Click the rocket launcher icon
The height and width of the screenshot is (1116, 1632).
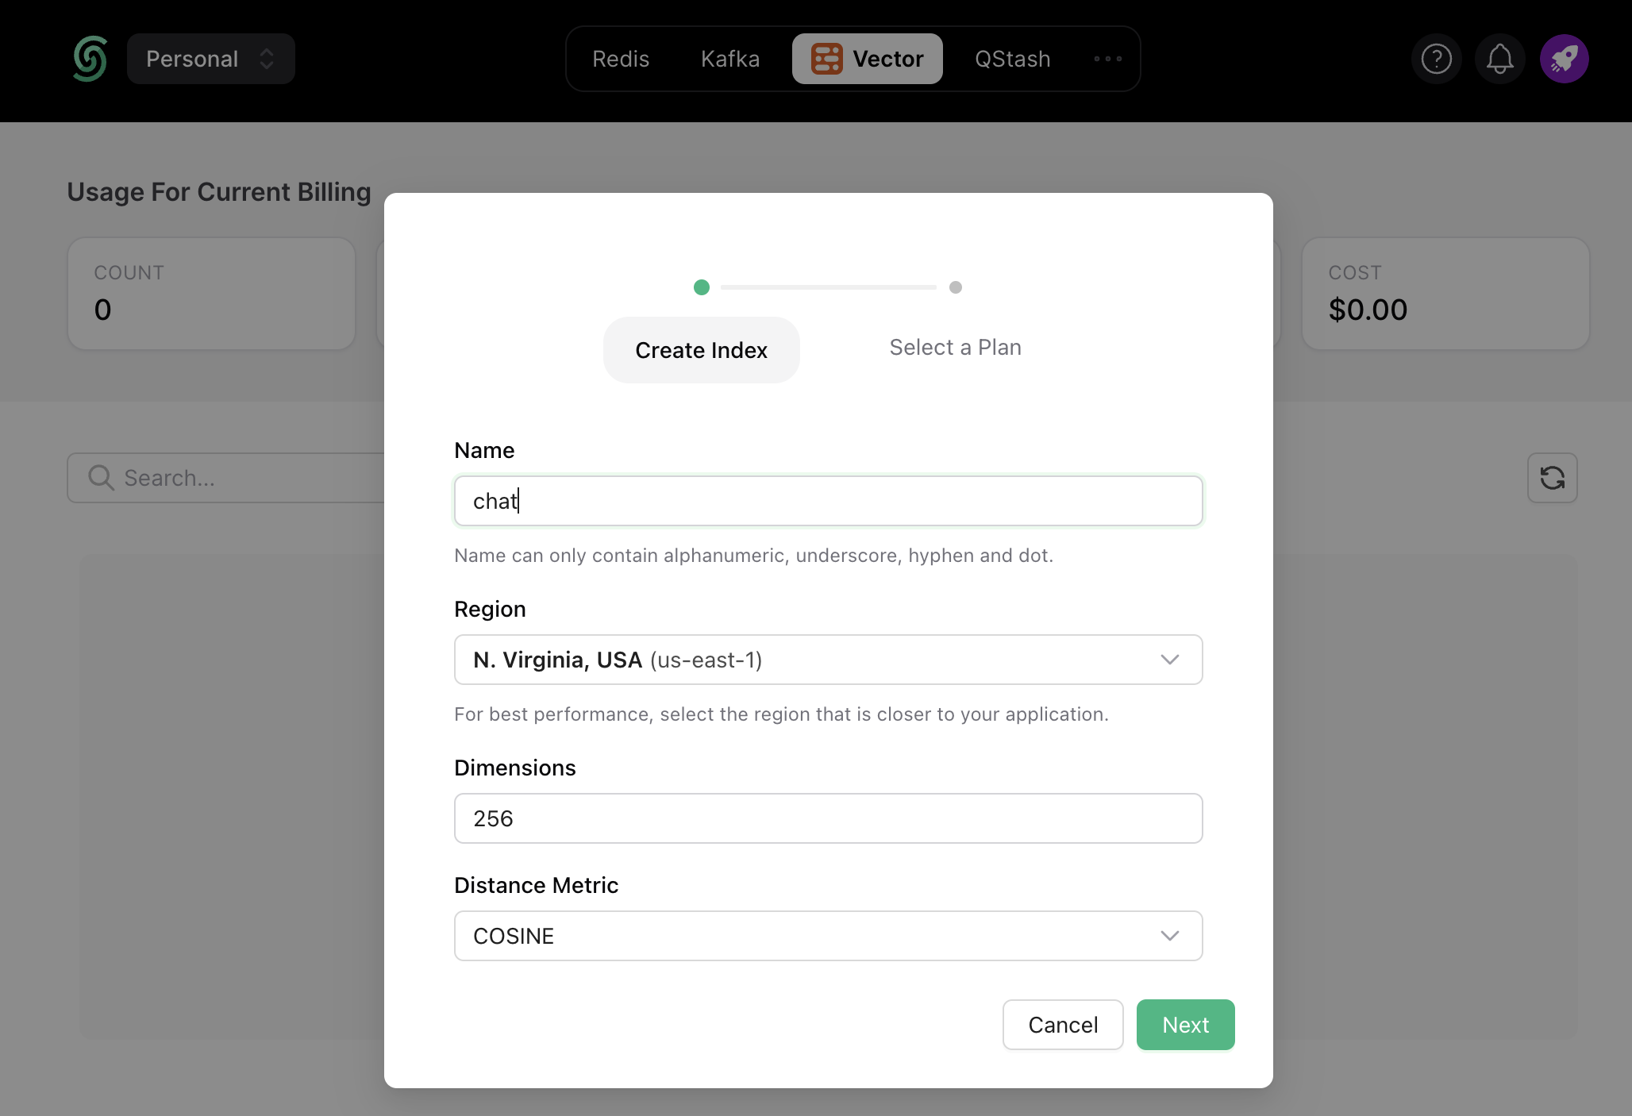(1564, 58)
